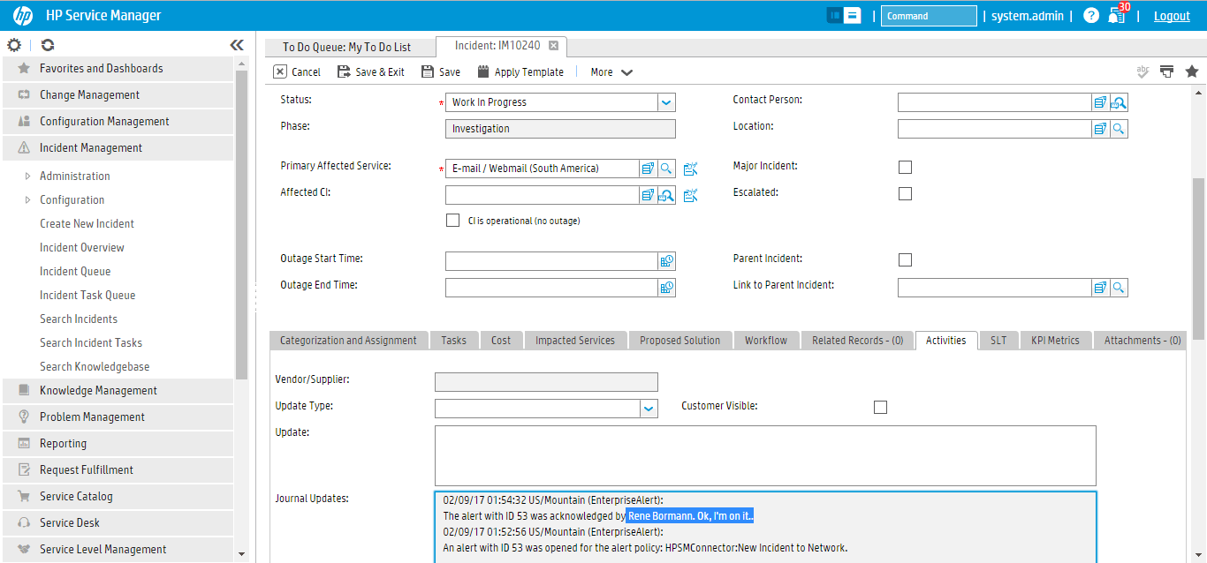Tick the Escalated checkbox

[905, 194]
